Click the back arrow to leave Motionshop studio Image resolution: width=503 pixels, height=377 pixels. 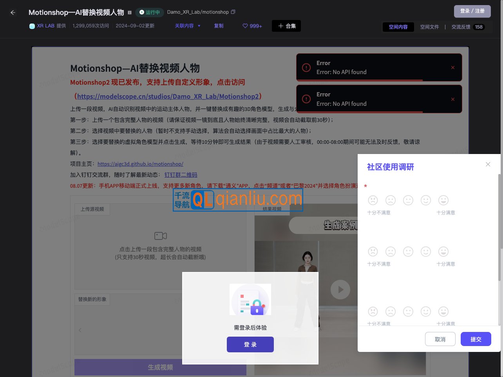[x=13, y=12]
